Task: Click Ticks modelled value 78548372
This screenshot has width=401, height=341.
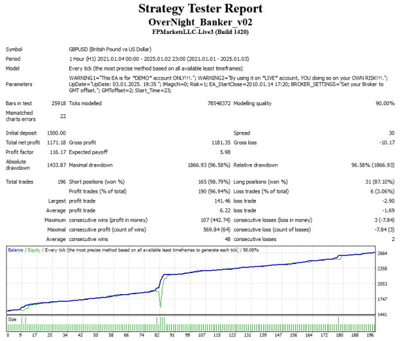Action: (x=219, y=103)
